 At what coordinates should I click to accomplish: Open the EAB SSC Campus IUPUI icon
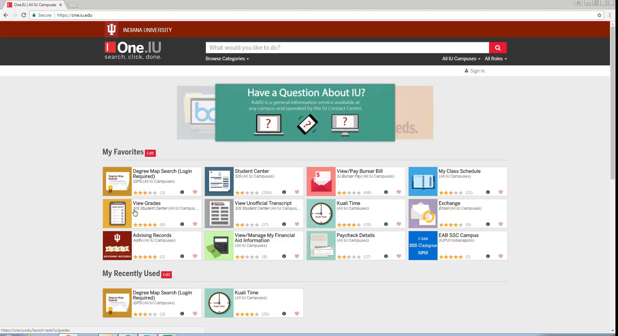423,245
